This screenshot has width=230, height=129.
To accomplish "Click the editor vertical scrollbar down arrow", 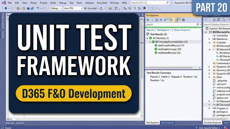I will (142, 116).
